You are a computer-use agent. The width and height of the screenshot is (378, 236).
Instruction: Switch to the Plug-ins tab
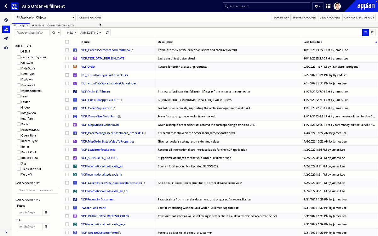click(x=38, y=25)
